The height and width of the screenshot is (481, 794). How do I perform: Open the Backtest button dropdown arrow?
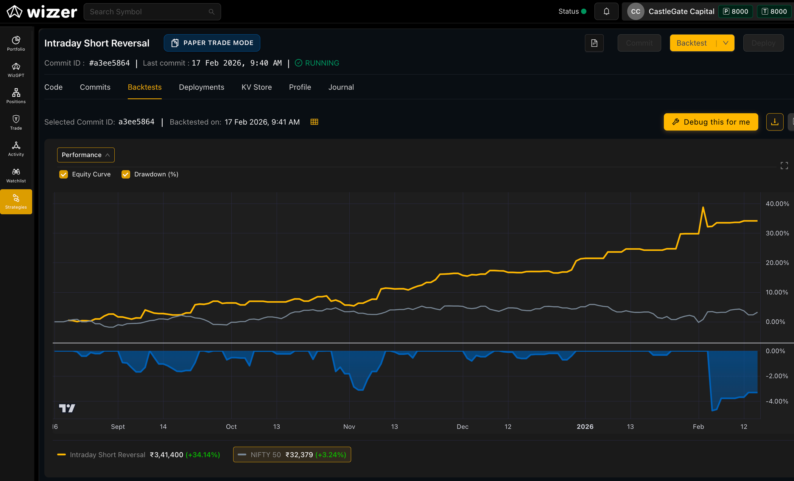point(726,43)
